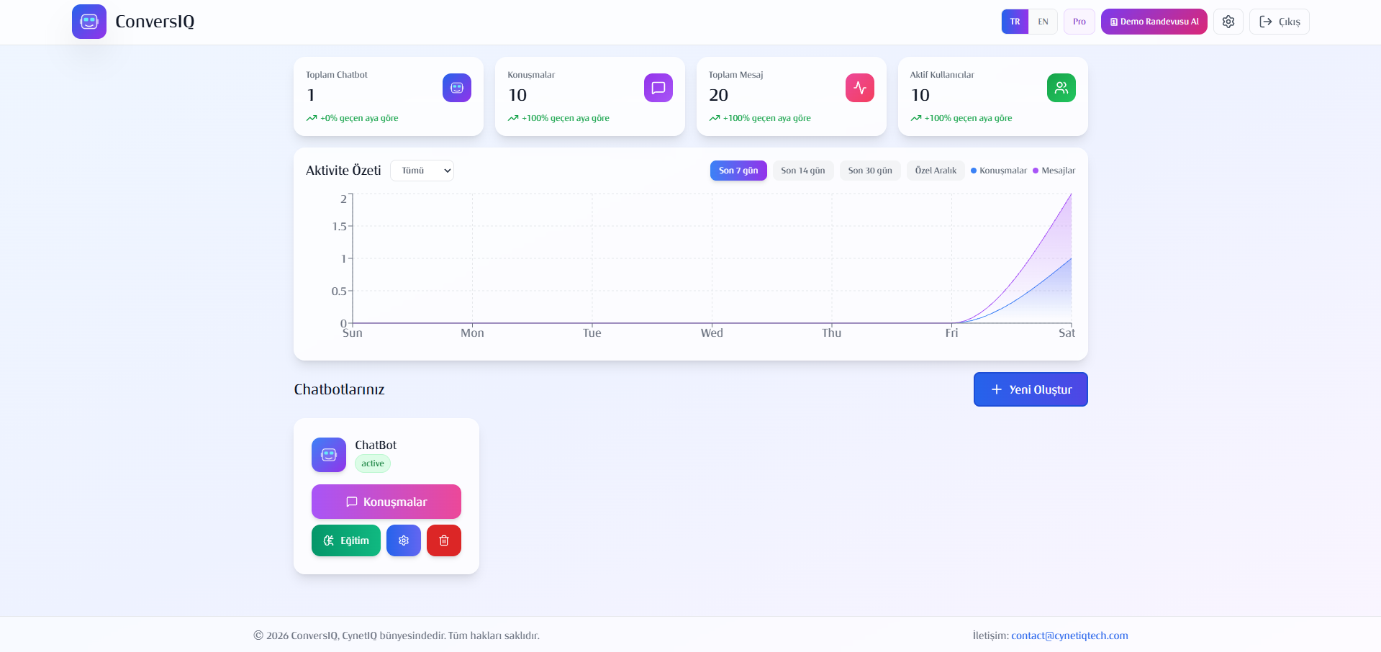This screenshot has width=1381, height=652.
Task: Open ChatBot settings with blue gear button
Action: coord(404,540)
